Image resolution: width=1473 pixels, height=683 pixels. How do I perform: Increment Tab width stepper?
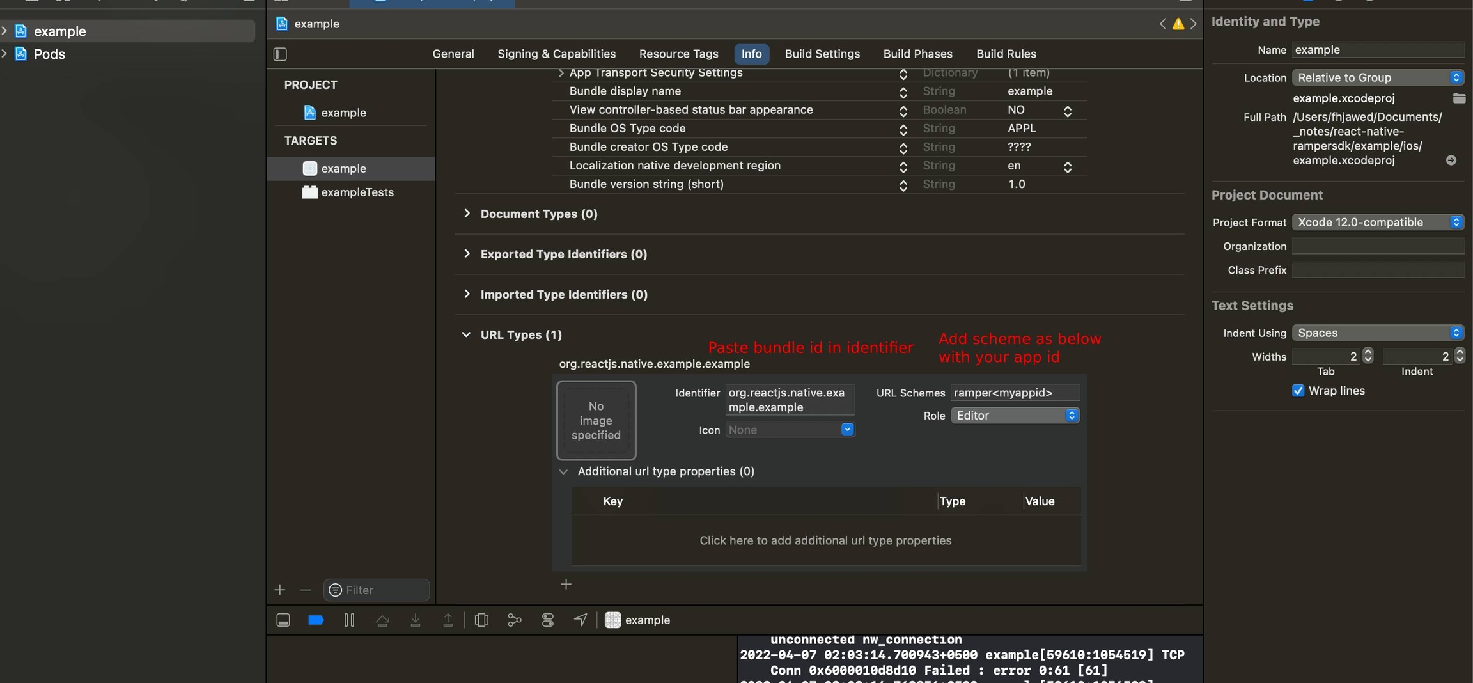pos(1368,352)
